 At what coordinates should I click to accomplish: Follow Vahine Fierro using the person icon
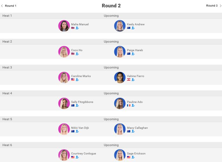pyautogui.click(x=133, y=80)
